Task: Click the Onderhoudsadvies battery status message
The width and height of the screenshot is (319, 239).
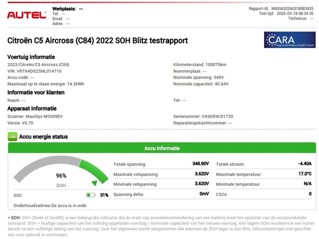Action: point(50,205)
